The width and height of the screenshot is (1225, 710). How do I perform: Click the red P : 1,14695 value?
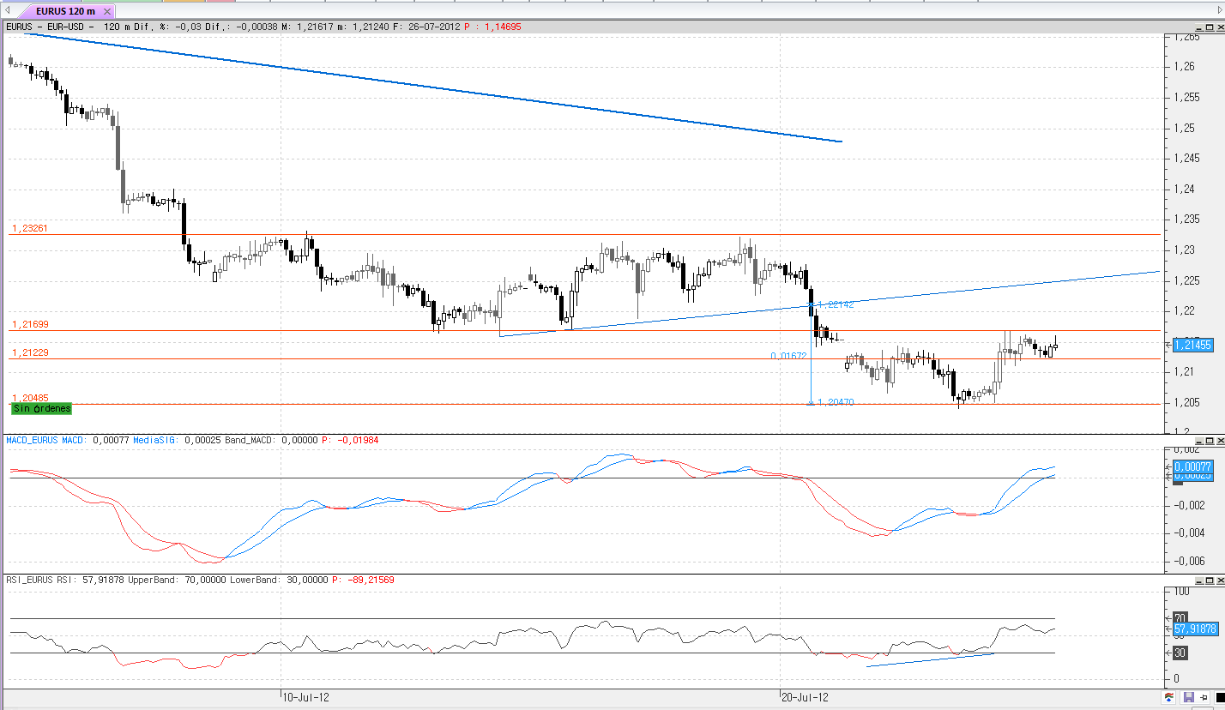coord(492,27)
